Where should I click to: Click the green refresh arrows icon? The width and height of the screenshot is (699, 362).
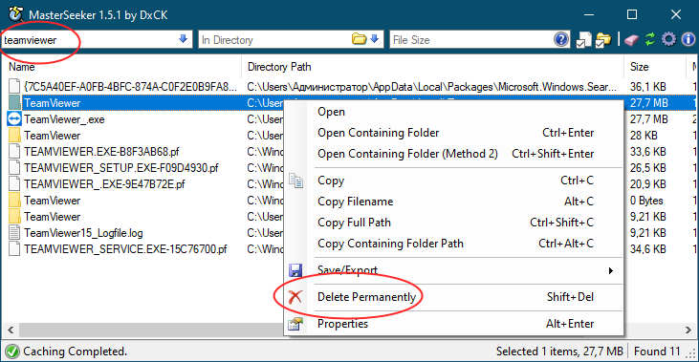coord(650,39)
